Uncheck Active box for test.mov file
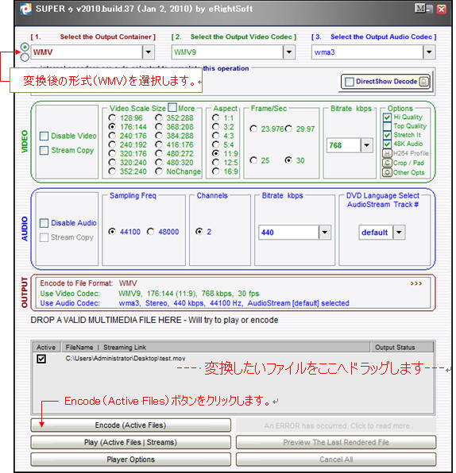The width and height of the screenshot is (456, 473). pyautogui.click(x=41, y=359)
